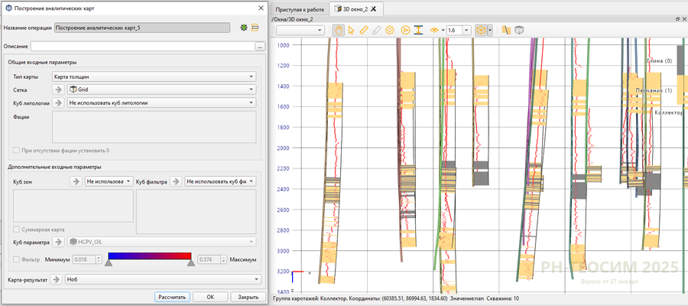Screen dimensions: 688x306
Task: Select the arrow pointer tool
Action: [x=352, y=30]
